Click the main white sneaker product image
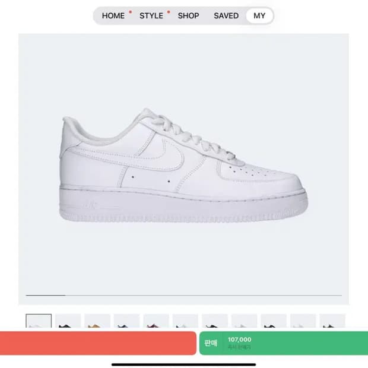 pyautogui.click(x=184, y=166)
